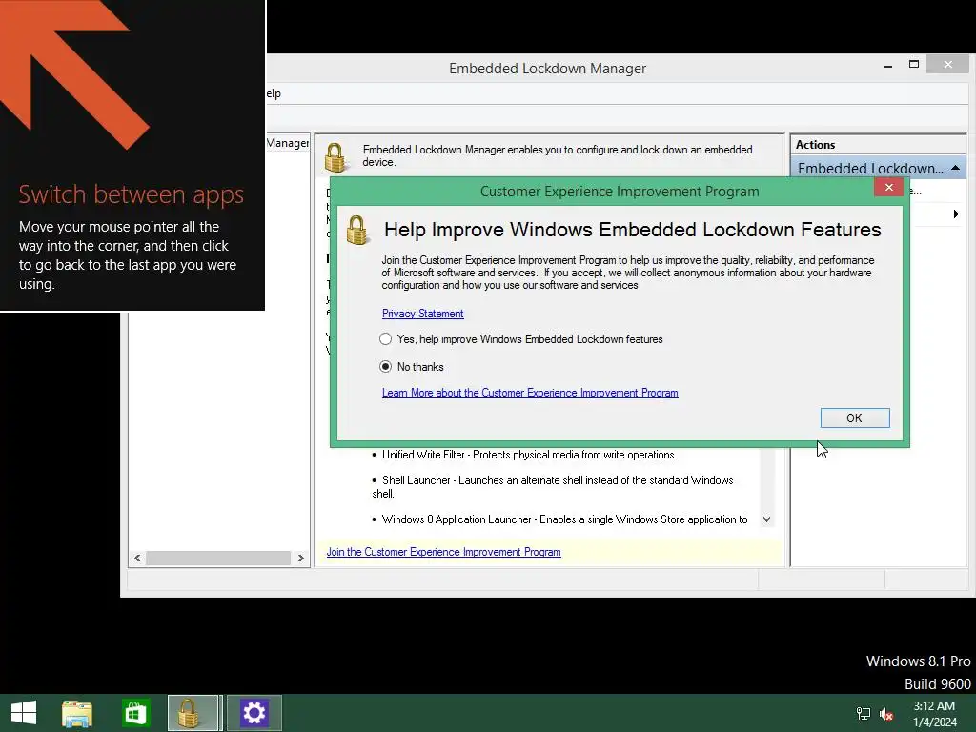Open the Windows Start button
This screenshot has width=976, height=732.
pos(24,713)
